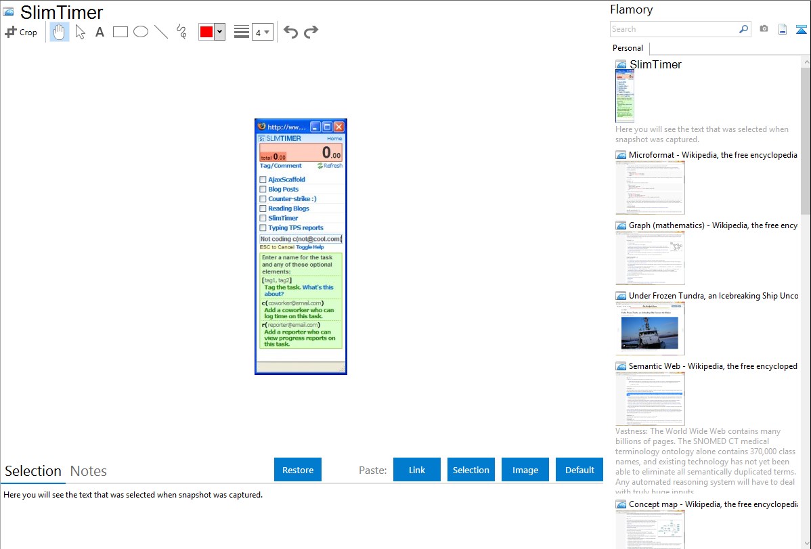Click the Flamory search input field

point(674,29)
